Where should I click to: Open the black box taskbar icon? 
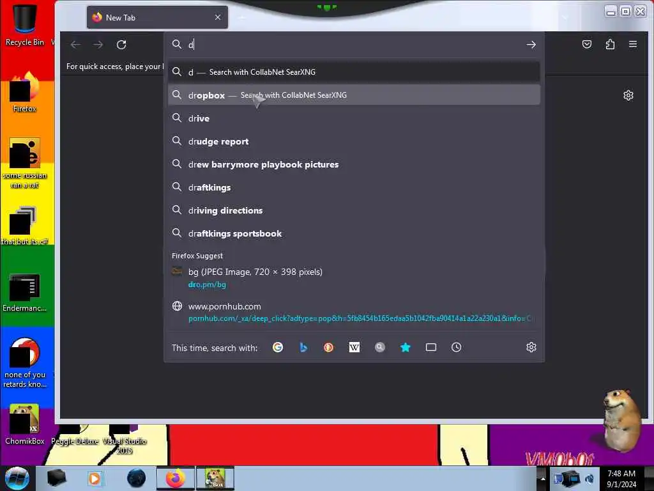pyautogui.click(x=56, y=478)
